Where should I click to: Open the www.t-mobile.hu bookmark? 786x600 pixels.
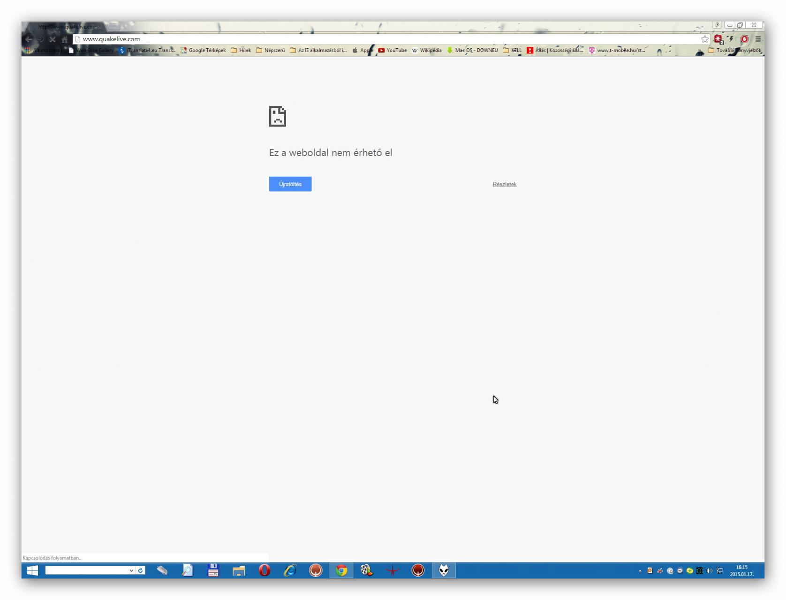pyautogui.click(x=617, y=51)
